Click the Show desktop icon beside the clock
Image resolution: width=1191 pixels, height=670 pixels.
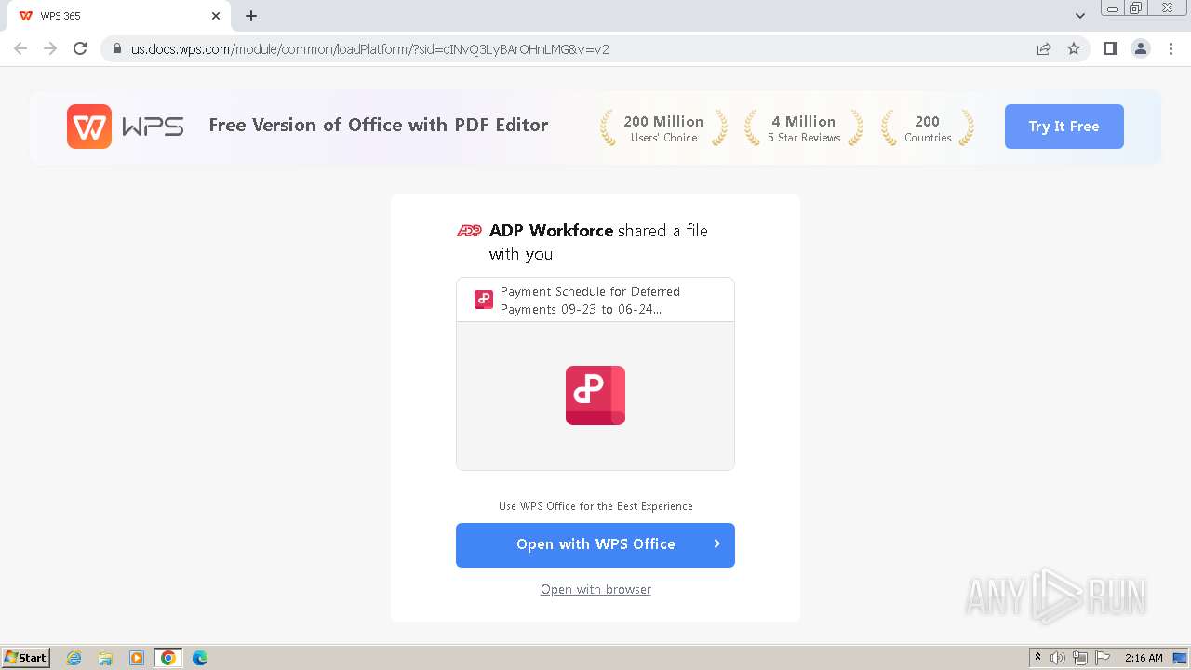pyautogui.click(x=1180, y=658)
